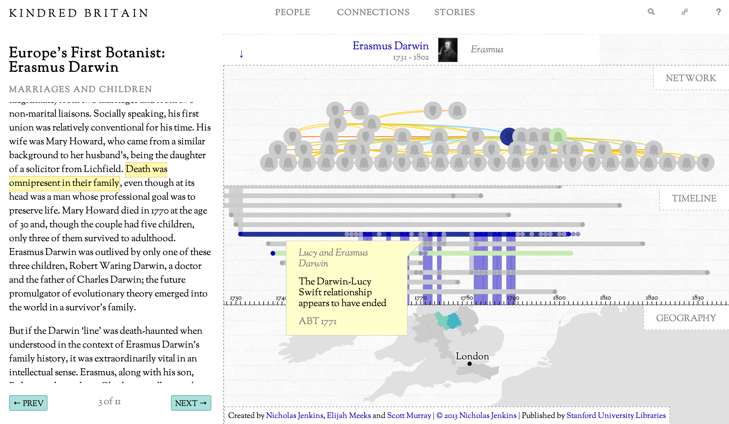Open the STORIES menu
Screen dimensions: 729x424
coord(454,12)
